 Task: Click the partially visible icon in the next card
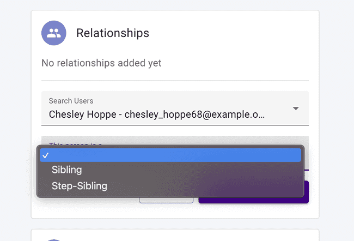click(54, 239)
